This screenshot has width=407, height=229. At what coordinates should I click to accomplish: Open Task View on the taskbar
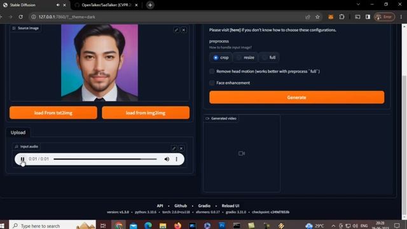pos(103,225)
